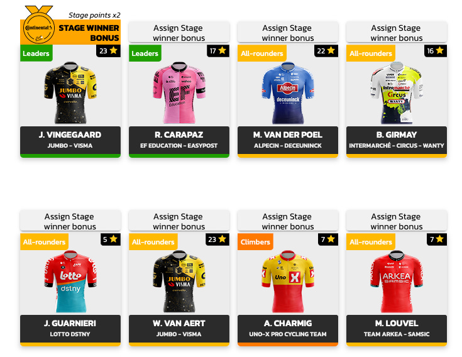Click B. Girmay's 16-star cost badge
The image size is (462, 357).
tap(435, 51)
